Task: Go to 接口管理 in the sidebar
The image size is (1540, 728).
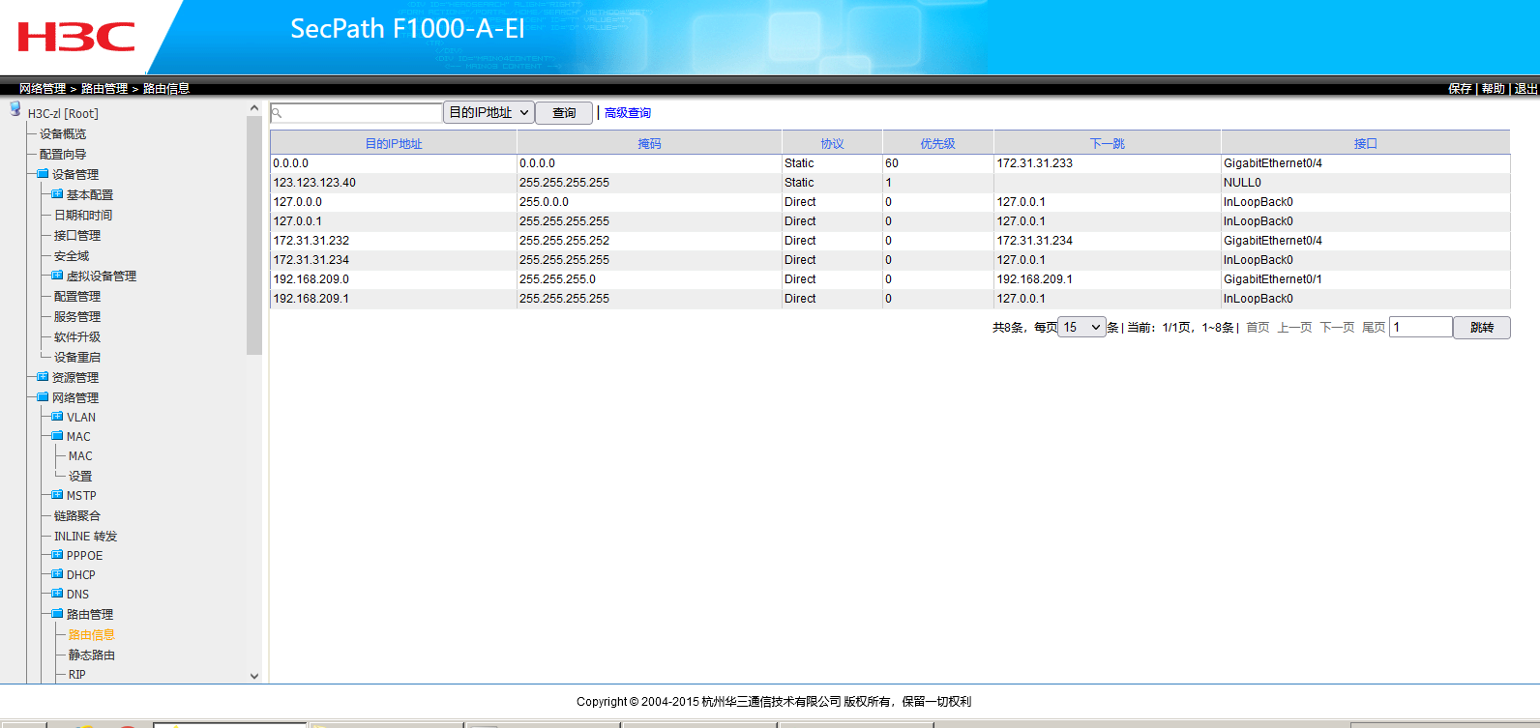Action: click(x=77, y=236)
